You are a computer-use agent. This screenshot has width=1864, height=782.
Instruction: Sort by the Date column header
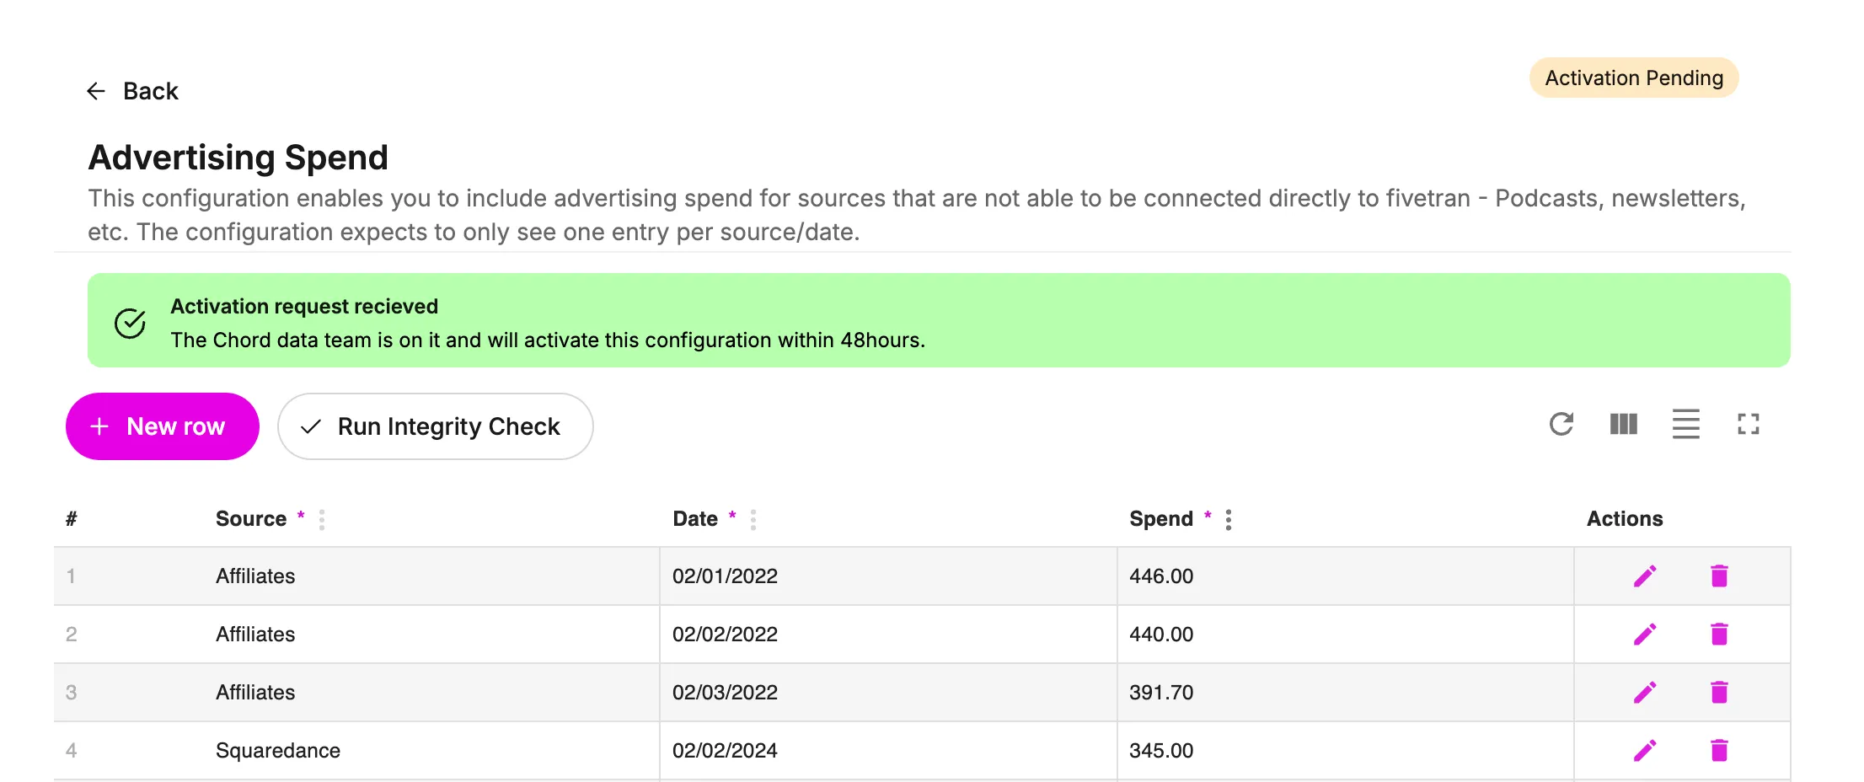[695, 519]
